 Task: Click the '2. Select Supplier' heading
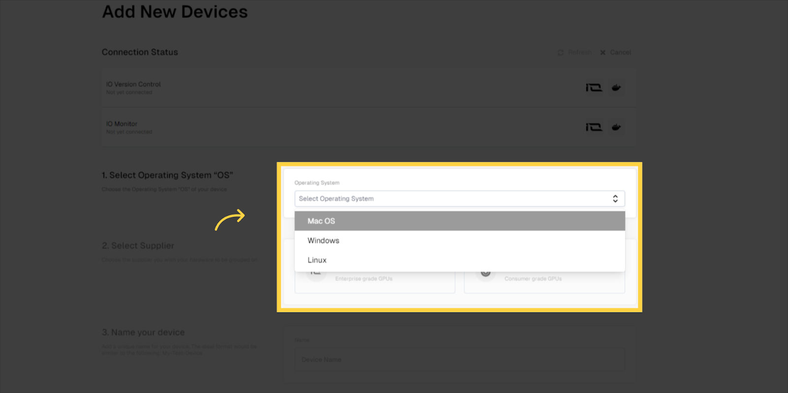[138, 245]
